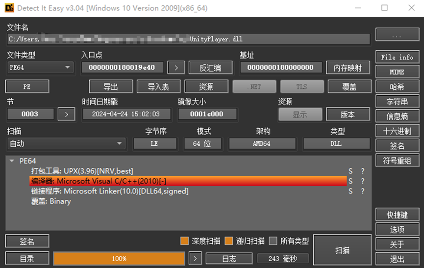Screen dimensions: 424x268
Task: Toggle the 递归扫描 recursive scan checkbox
Action: click(x=229, y=241)
